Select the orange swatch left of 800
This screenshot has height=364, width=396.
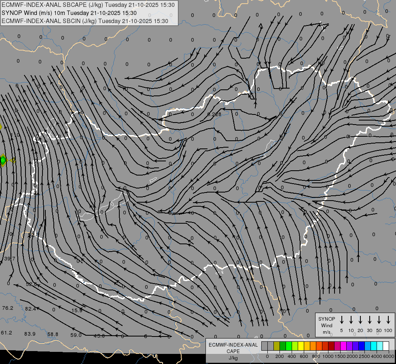tap(313, 346)
